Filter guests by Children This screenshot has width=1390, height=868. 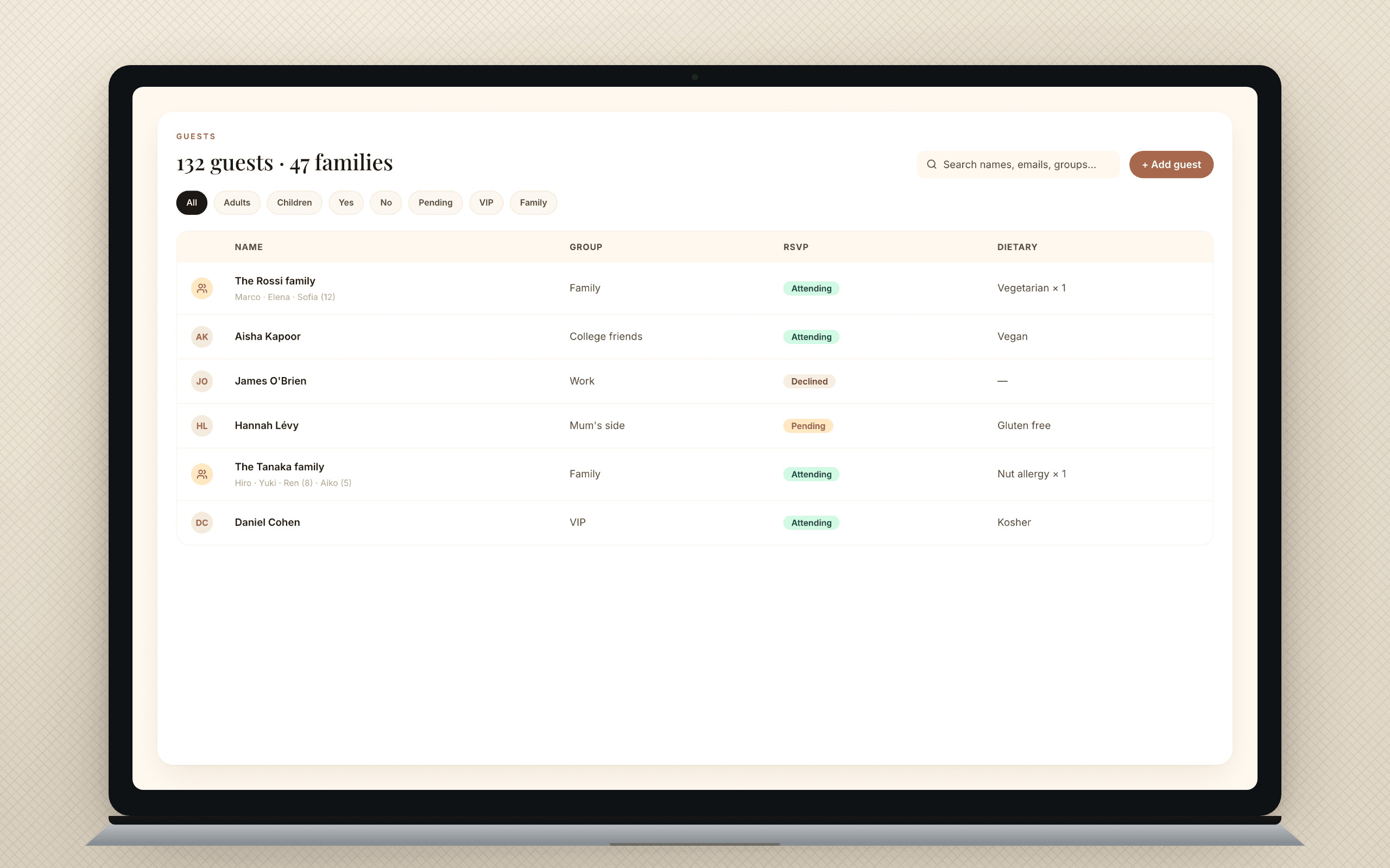(294, 203)
